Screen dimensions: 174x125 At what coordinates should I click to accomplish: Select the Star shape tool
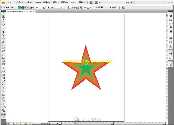point(3,39)
